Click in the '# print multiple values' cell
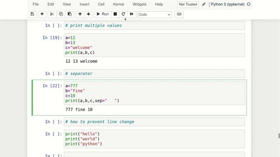Screen dimensions: 280x157 coord(154,25)
